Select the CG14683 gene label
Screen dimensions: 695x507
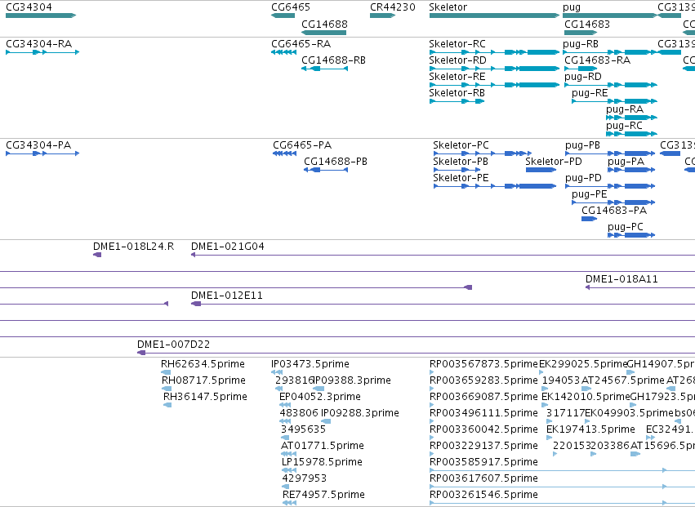(x=587, y=24)
